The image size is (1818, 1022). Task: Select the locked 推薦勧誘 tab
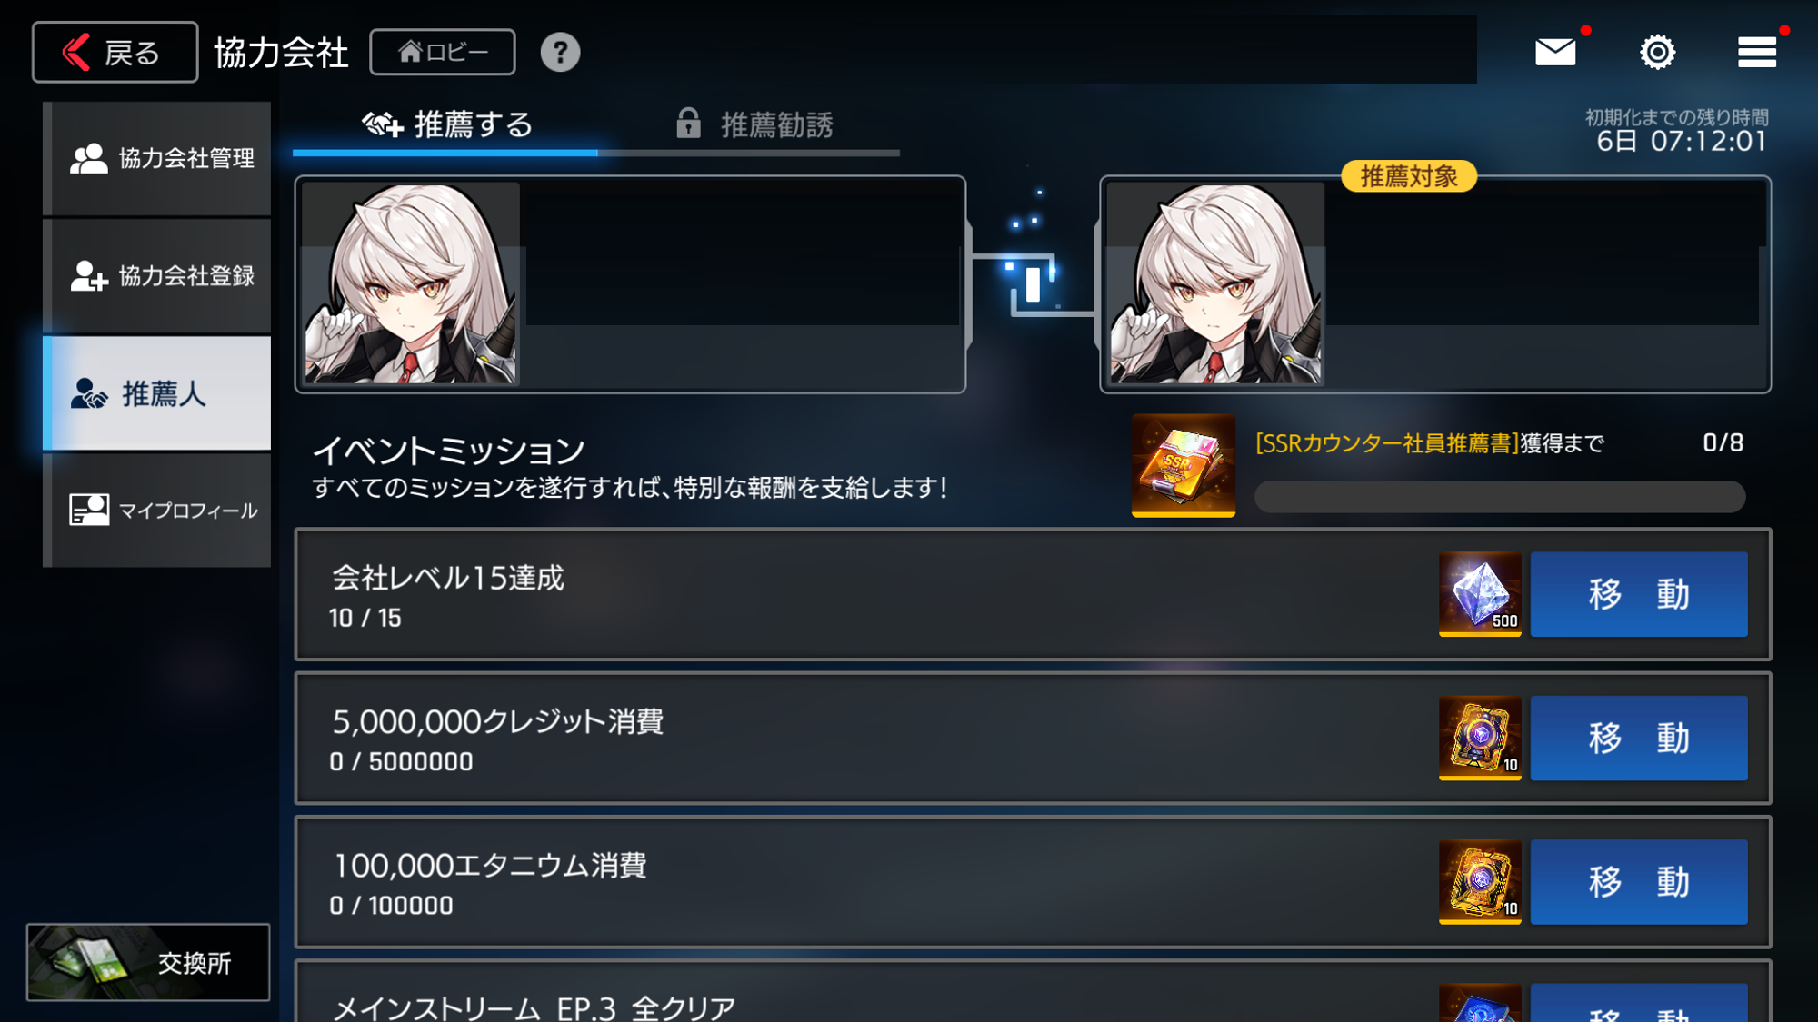click(x=754, y=124)
